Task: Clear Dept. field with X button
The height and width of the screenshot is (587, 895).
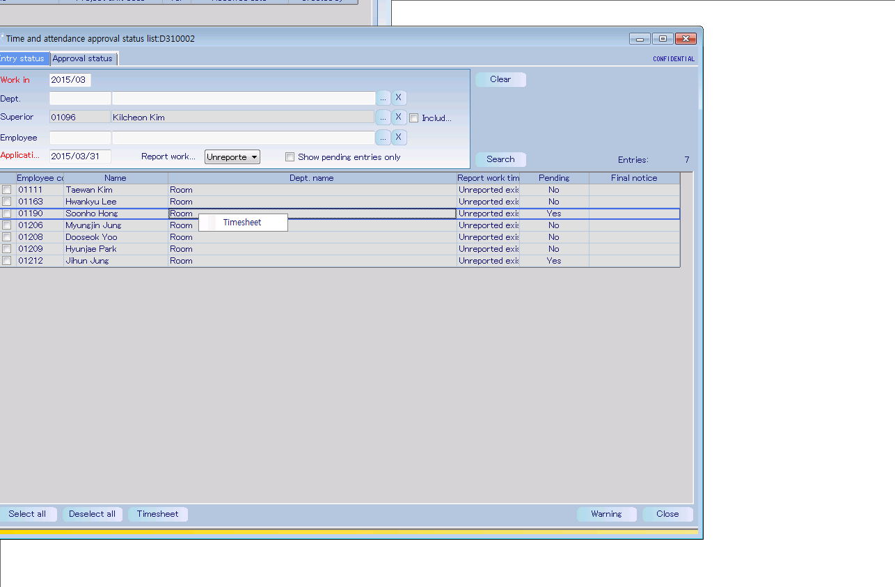Action: click(x=399, y=98)
